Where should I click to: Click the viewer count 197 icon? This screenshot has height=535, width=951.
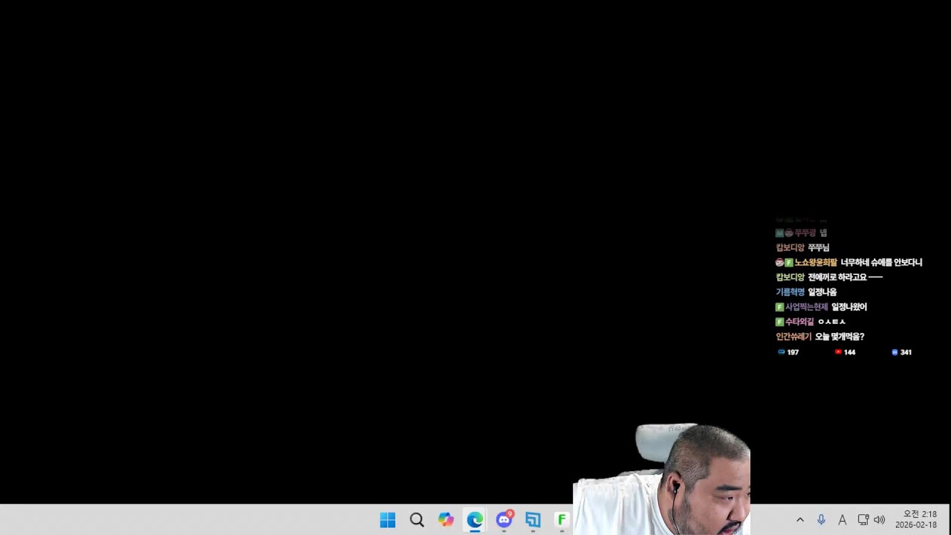click(x=782, y=352)
